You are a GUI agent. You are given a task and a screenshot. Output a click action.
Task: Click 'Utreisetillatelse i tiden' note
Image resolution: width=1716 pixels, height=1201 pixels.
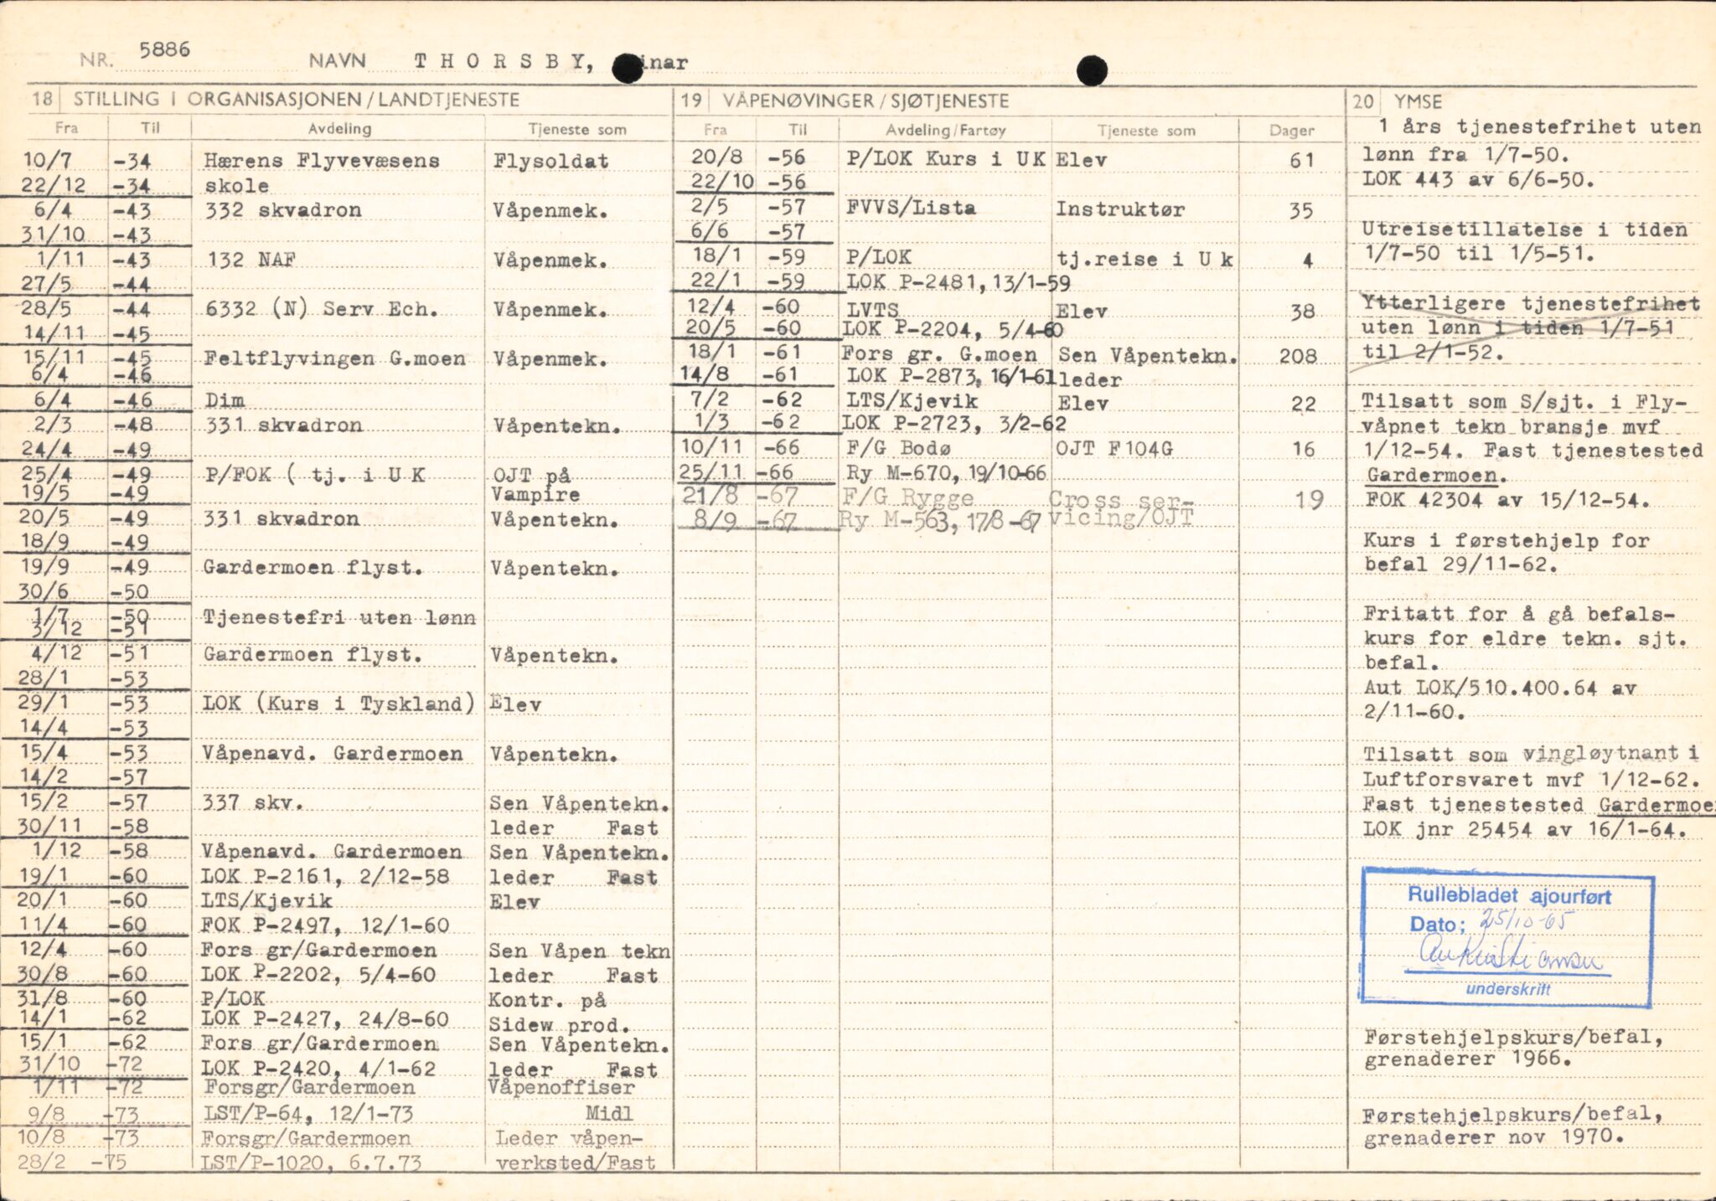coord(1524,229)
